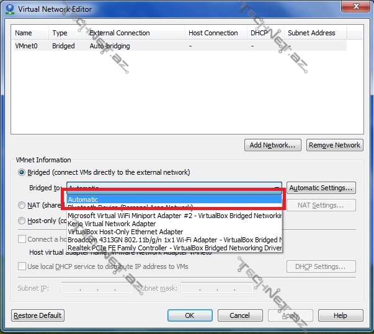374x334 pixels.
Task: Choose Microsoft Virtual WiFi Miniport Adapter #2
Action: coord(174,216)
